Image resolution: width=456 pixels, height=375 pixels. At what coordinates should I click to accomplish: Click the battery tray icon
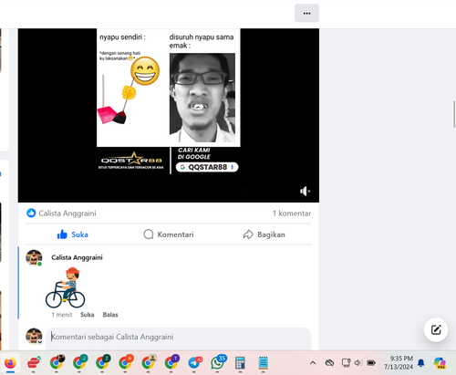click(x=371, y=363)
